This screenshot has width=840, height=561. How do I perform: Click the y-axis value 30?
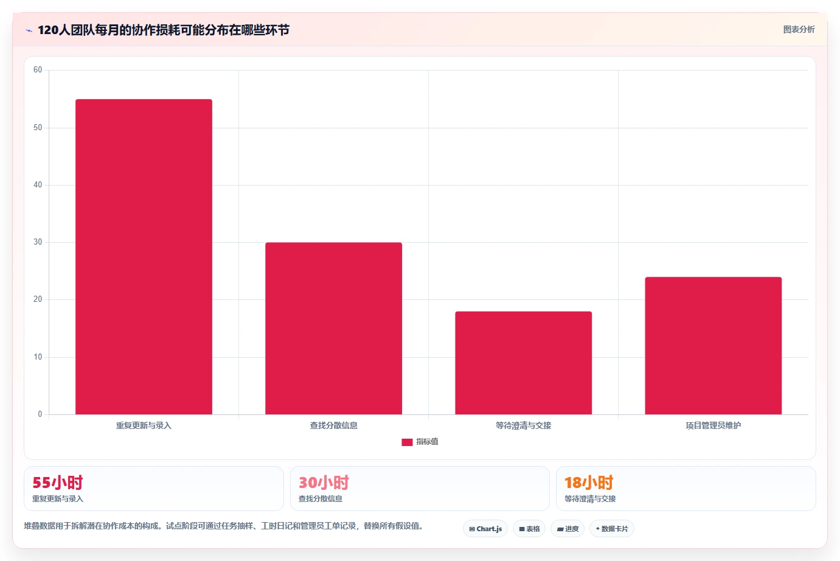[38, 242]
